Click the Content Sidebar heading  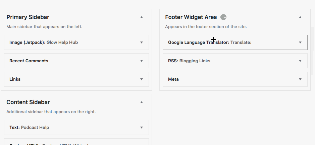pos(28,102)
